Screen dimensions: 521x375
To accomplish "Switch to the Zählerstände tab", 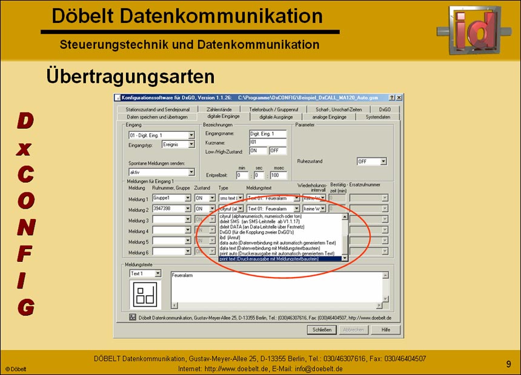I will (219, 109).
